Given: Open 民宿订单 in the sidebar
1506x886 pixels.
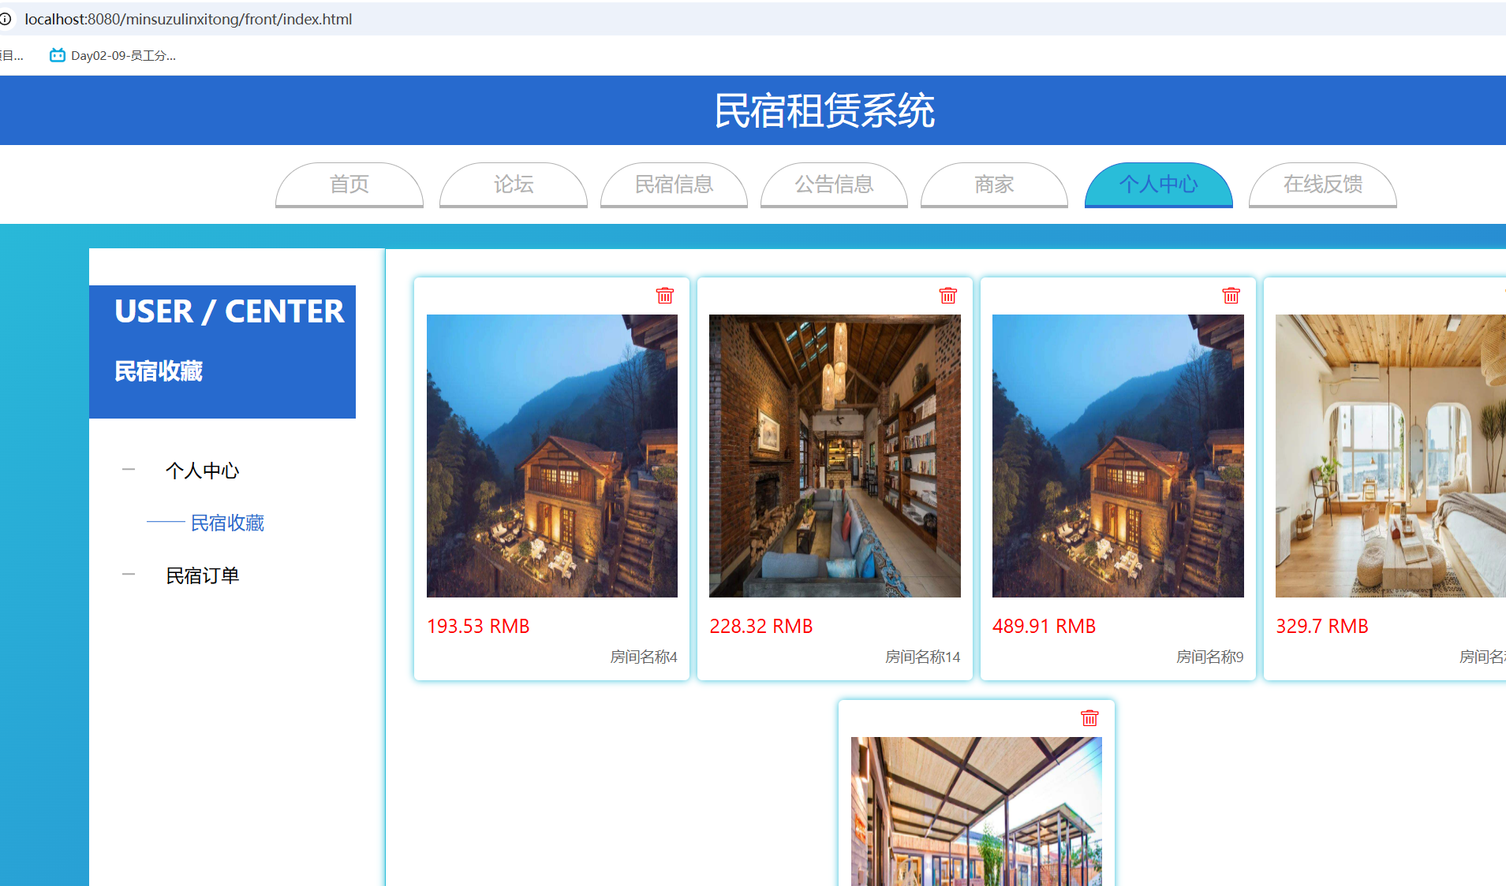Looking at the screenshot, I should click(202, 575).
